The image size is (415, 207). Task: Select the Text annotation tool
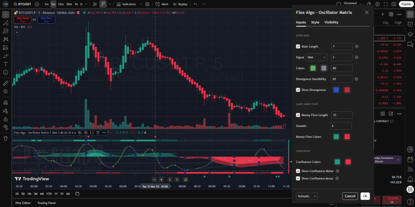pos(6,64)
